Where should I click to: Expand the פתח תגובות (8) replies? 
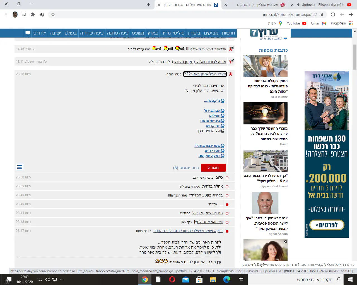[x=186, y=168]
